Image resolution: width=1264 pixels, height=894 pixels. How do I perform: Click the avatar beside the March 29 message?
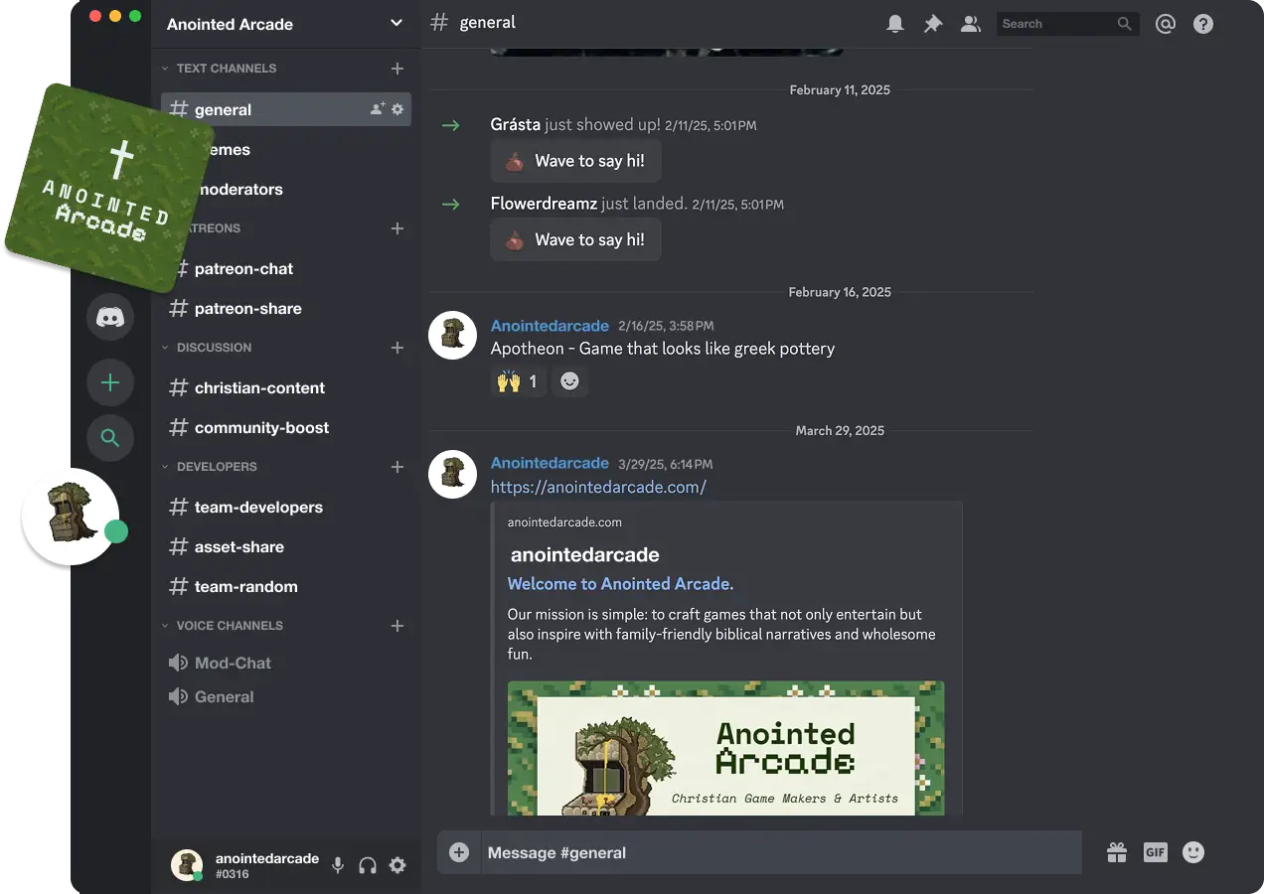point(453,473)
